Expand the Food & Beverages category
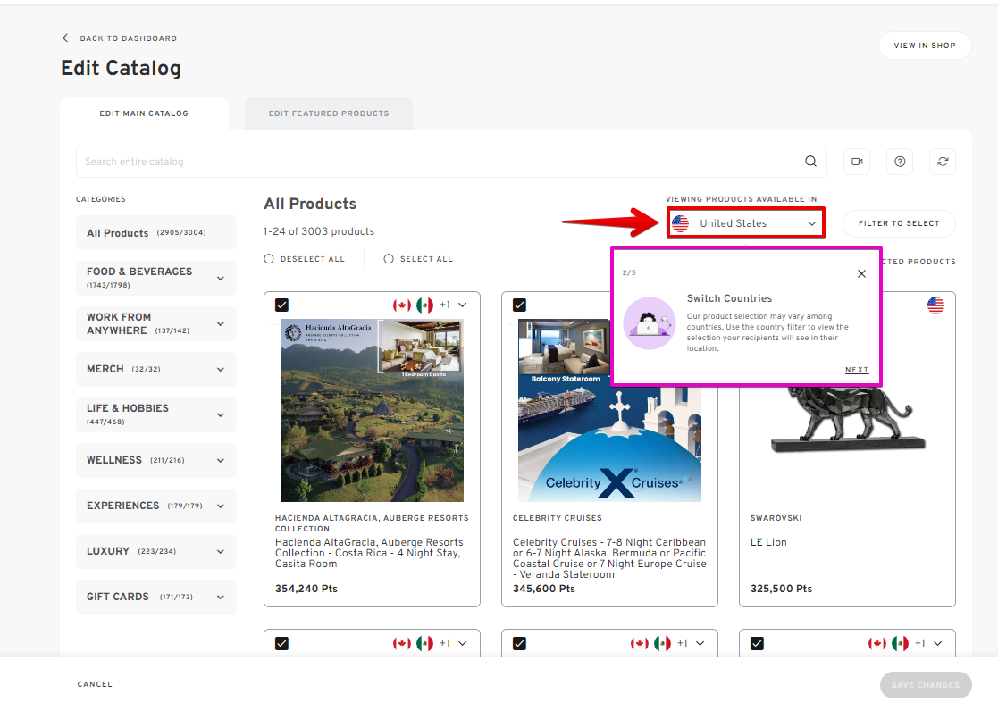The width and height of the screenshot is (998, 711). [x=221, y=279]
